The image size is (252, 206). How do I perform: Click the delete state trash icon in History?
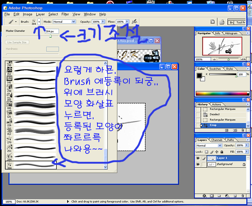[243, 130]
